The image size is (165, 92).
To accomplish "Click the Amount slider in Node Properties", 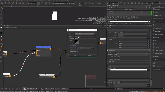I will point(136,36).
